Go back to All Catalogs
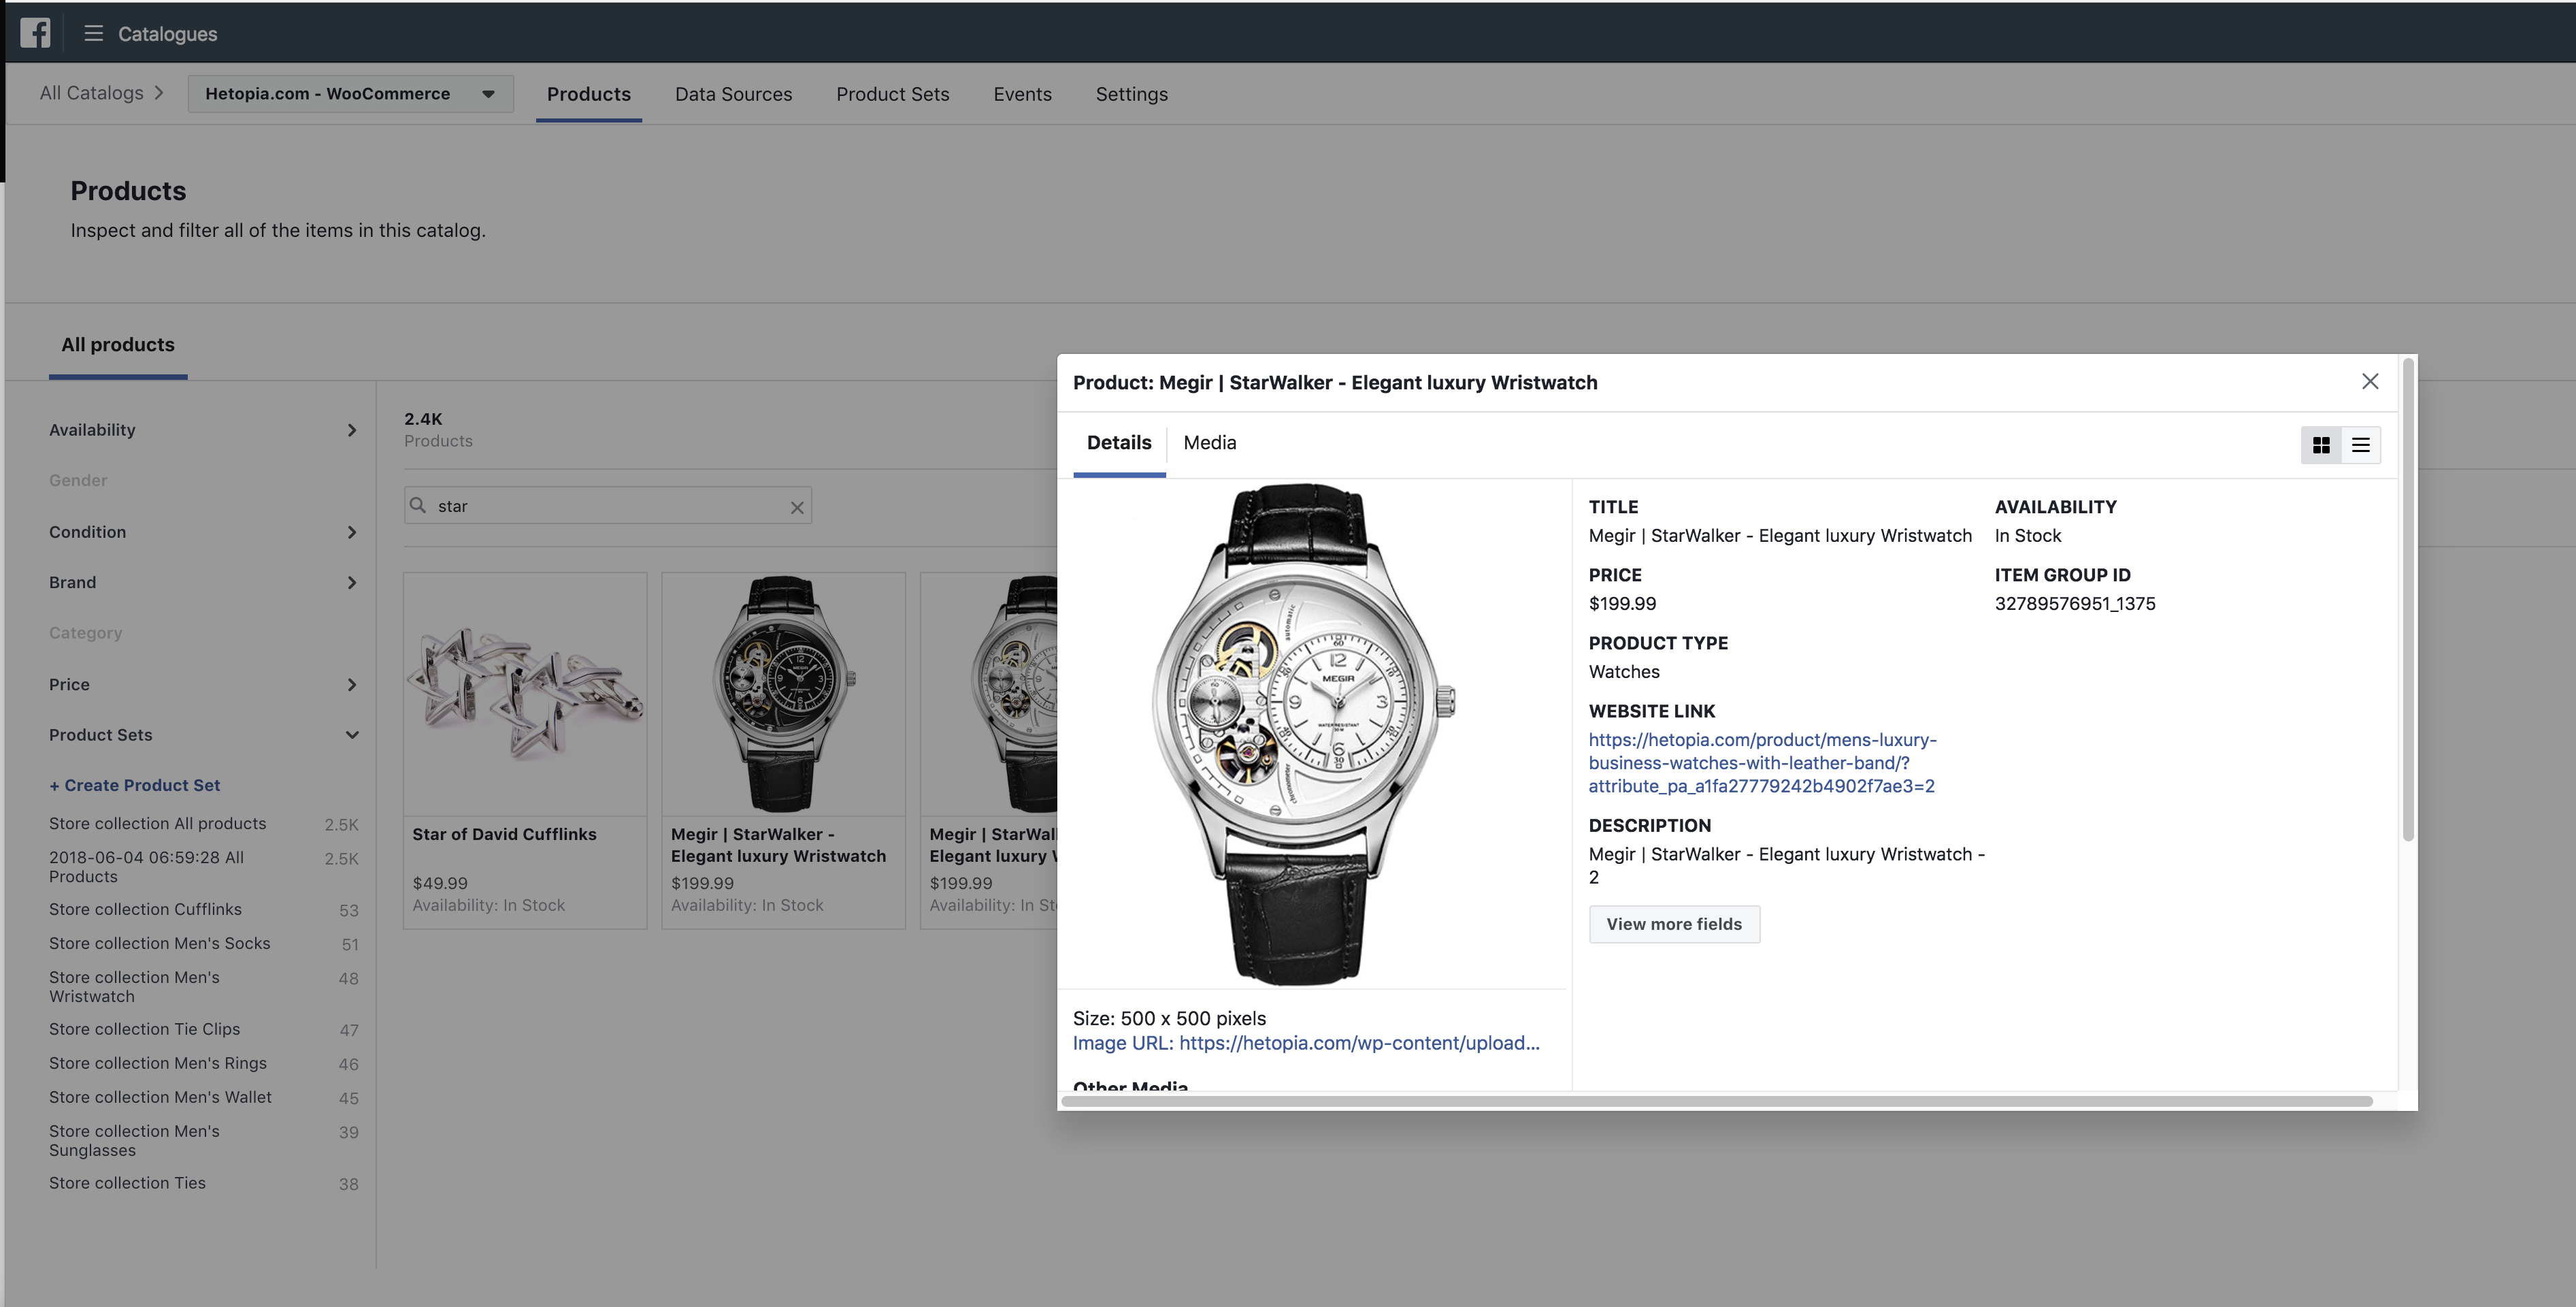The height and width of the screenshot is (1307, 2576). click(x=92, y=93)
